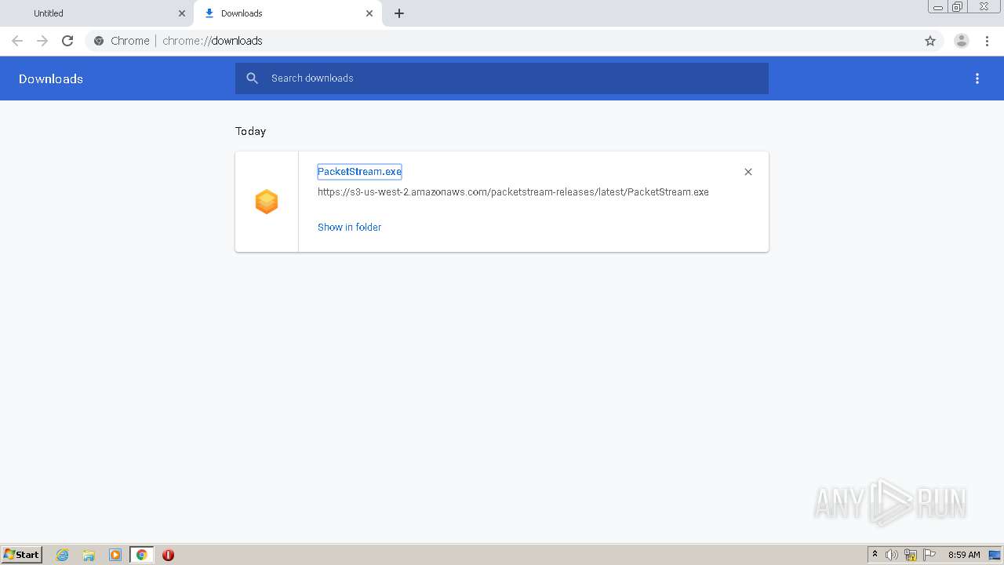Image resolution: width=1004 pixels, height=565 pixels.
Task: Reload the downloads page
Action: pyautogui.click(x=67, y=41)
